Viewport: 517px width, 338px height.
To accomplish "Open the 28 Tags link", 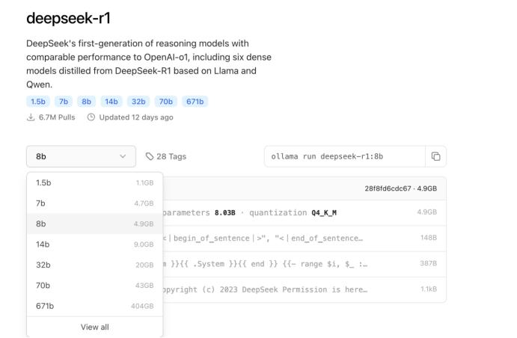I will [165, 156].
